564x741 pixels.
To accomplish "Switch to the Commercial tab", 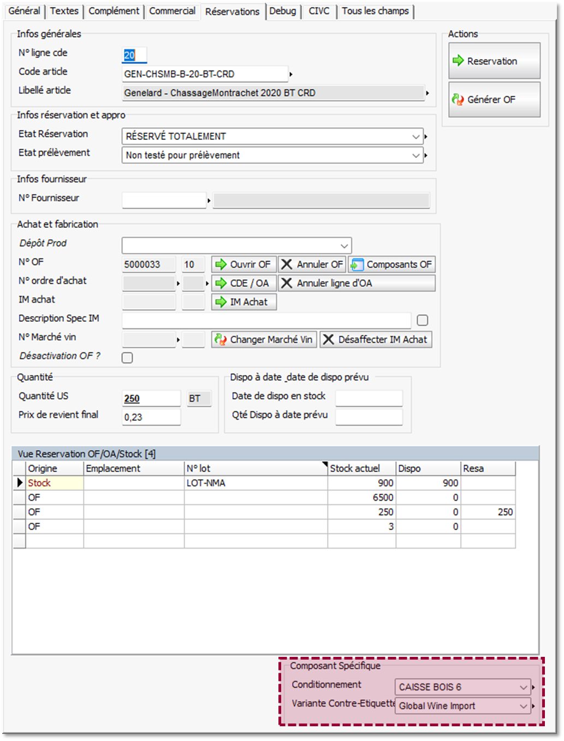I will (x=172, y=11).
